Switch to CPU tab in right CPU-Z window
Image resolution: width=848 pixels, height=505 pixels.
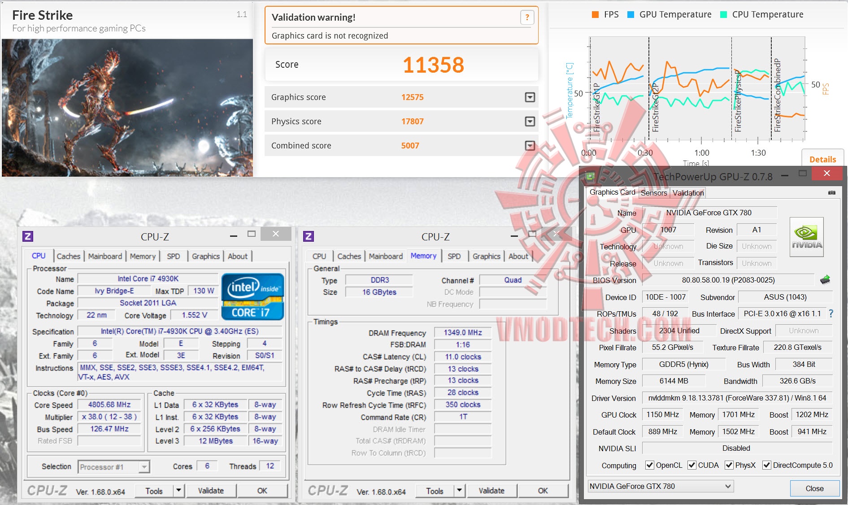click(319, 256)
